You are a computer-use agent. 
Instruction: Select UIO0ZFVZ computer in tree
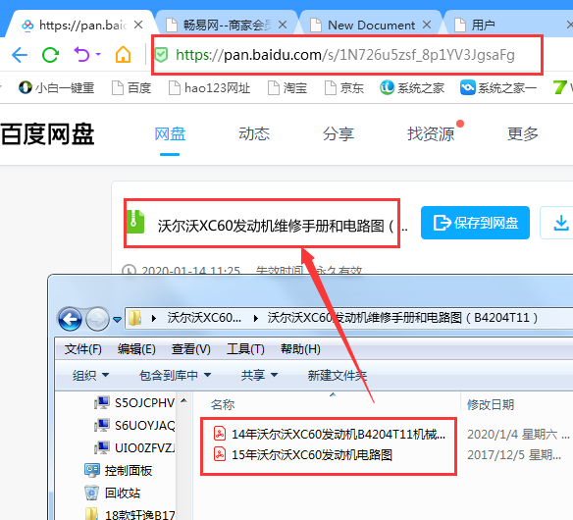click(134, 448)
